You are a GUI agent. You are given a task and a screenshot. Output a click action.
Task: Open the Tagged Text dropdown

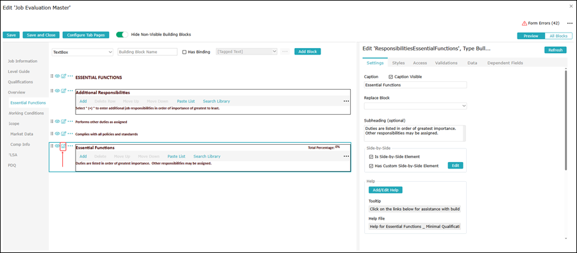click(247, 52)
